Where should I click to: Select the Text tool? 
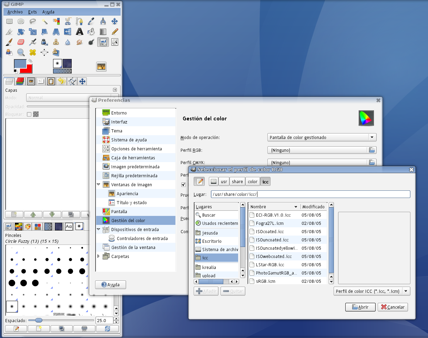(80, 32)
